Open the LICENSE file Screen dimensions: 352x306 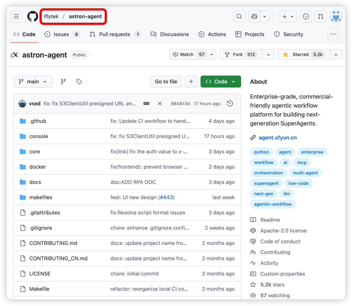(x=40, y=274)
